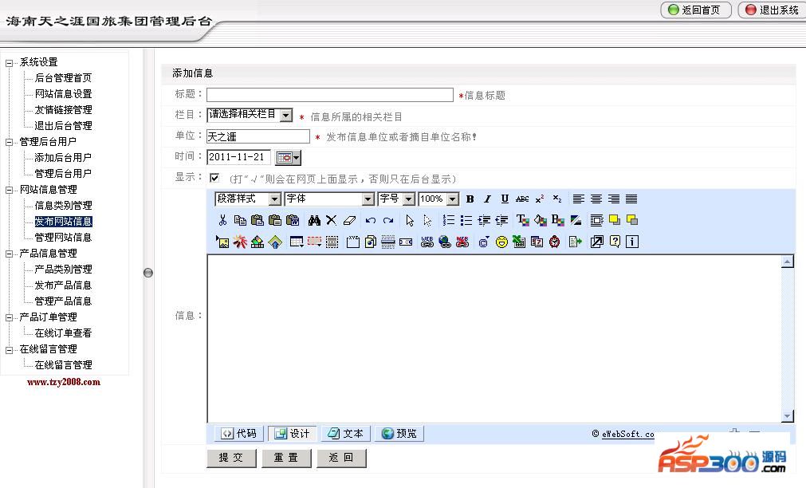Click the 提交 submit button
This screenshot has height=488, width=806.
click(x=231, y=458)
